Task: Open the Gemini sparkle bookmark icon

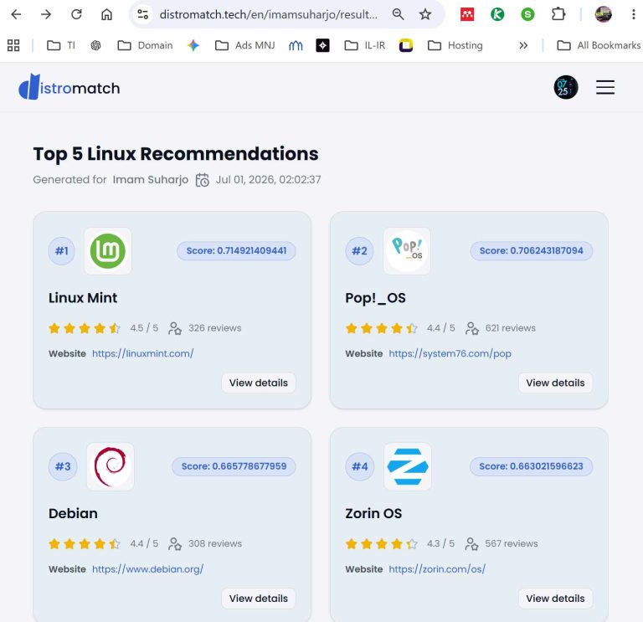Action: point(193,45)
